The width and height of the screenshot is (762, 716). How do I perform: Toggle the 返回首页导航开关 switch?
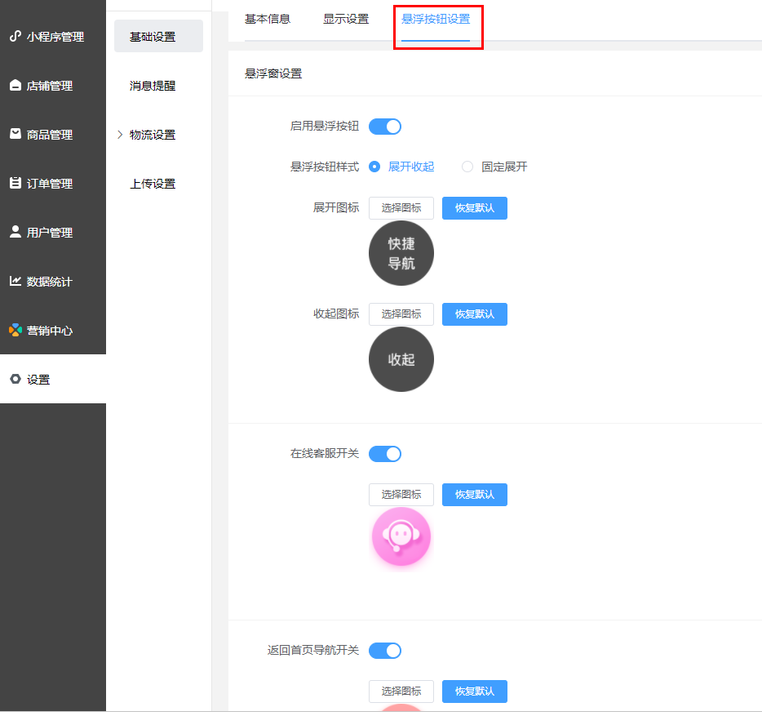pyautogui.click(x=385, y=651)
